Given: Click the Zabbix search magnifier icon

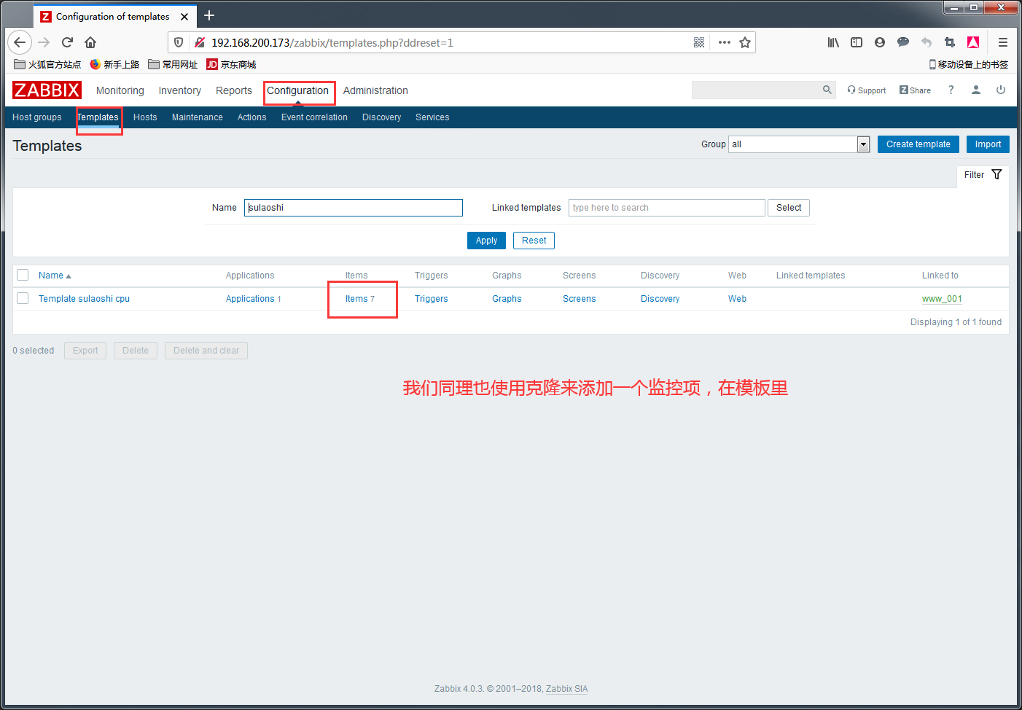Looking at the screenshot, I should click(827, 90).
